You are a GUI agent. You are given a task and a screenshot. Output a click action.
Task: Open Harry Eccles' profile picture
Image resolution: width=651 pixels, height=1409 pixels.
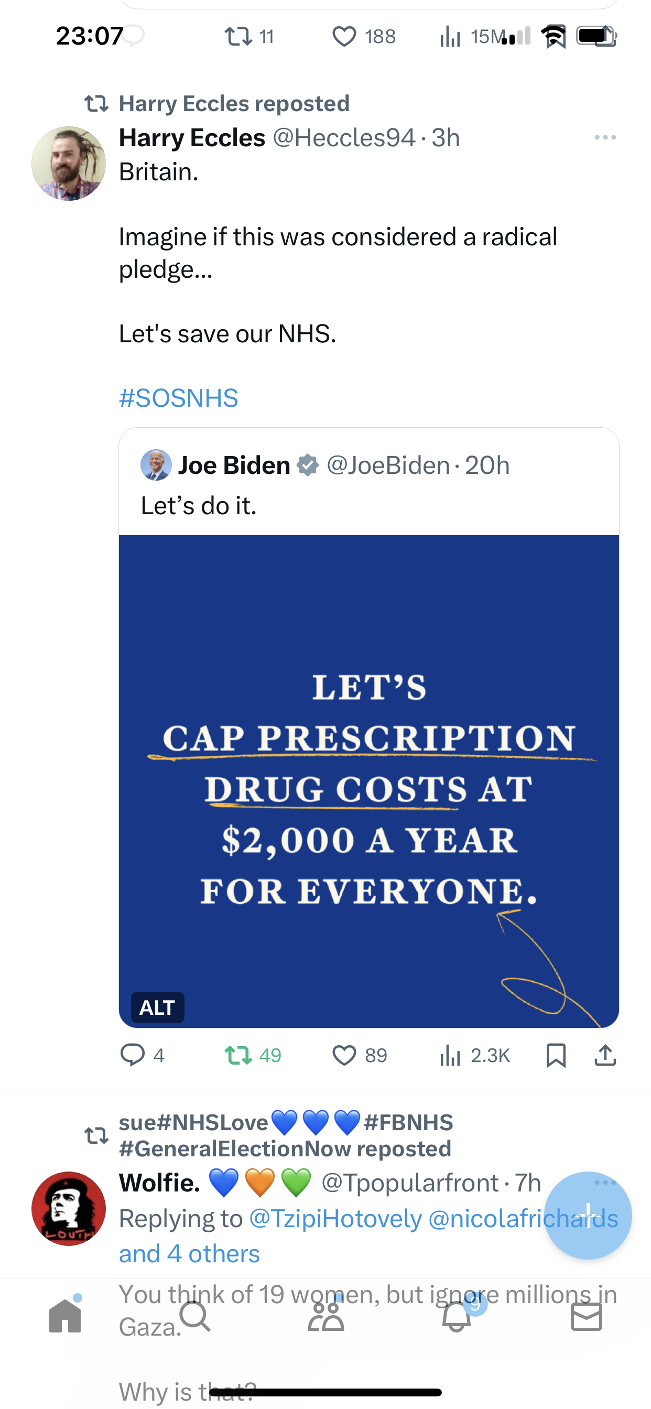69,164
